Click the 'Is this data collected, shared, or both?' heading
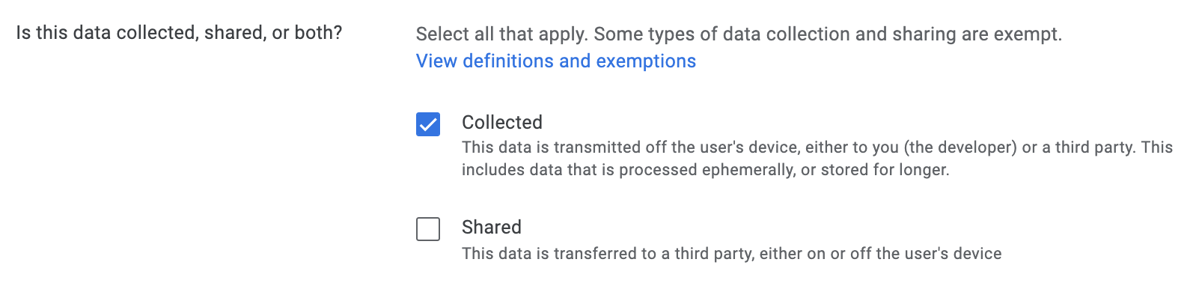Viewport: 1196px width, 289px height. click(179, 33)
